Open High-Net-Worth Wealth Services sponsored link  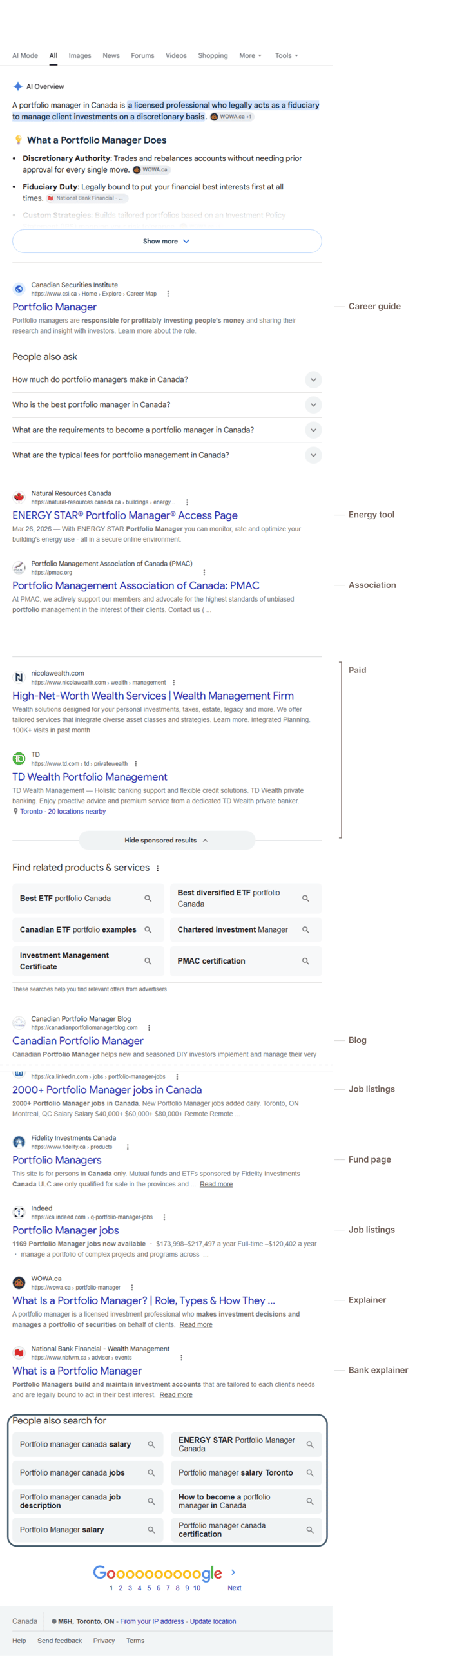point(153,696)
